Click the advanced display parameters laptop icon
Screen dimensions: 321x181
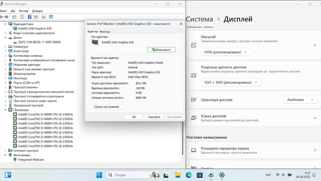point(194,150)
